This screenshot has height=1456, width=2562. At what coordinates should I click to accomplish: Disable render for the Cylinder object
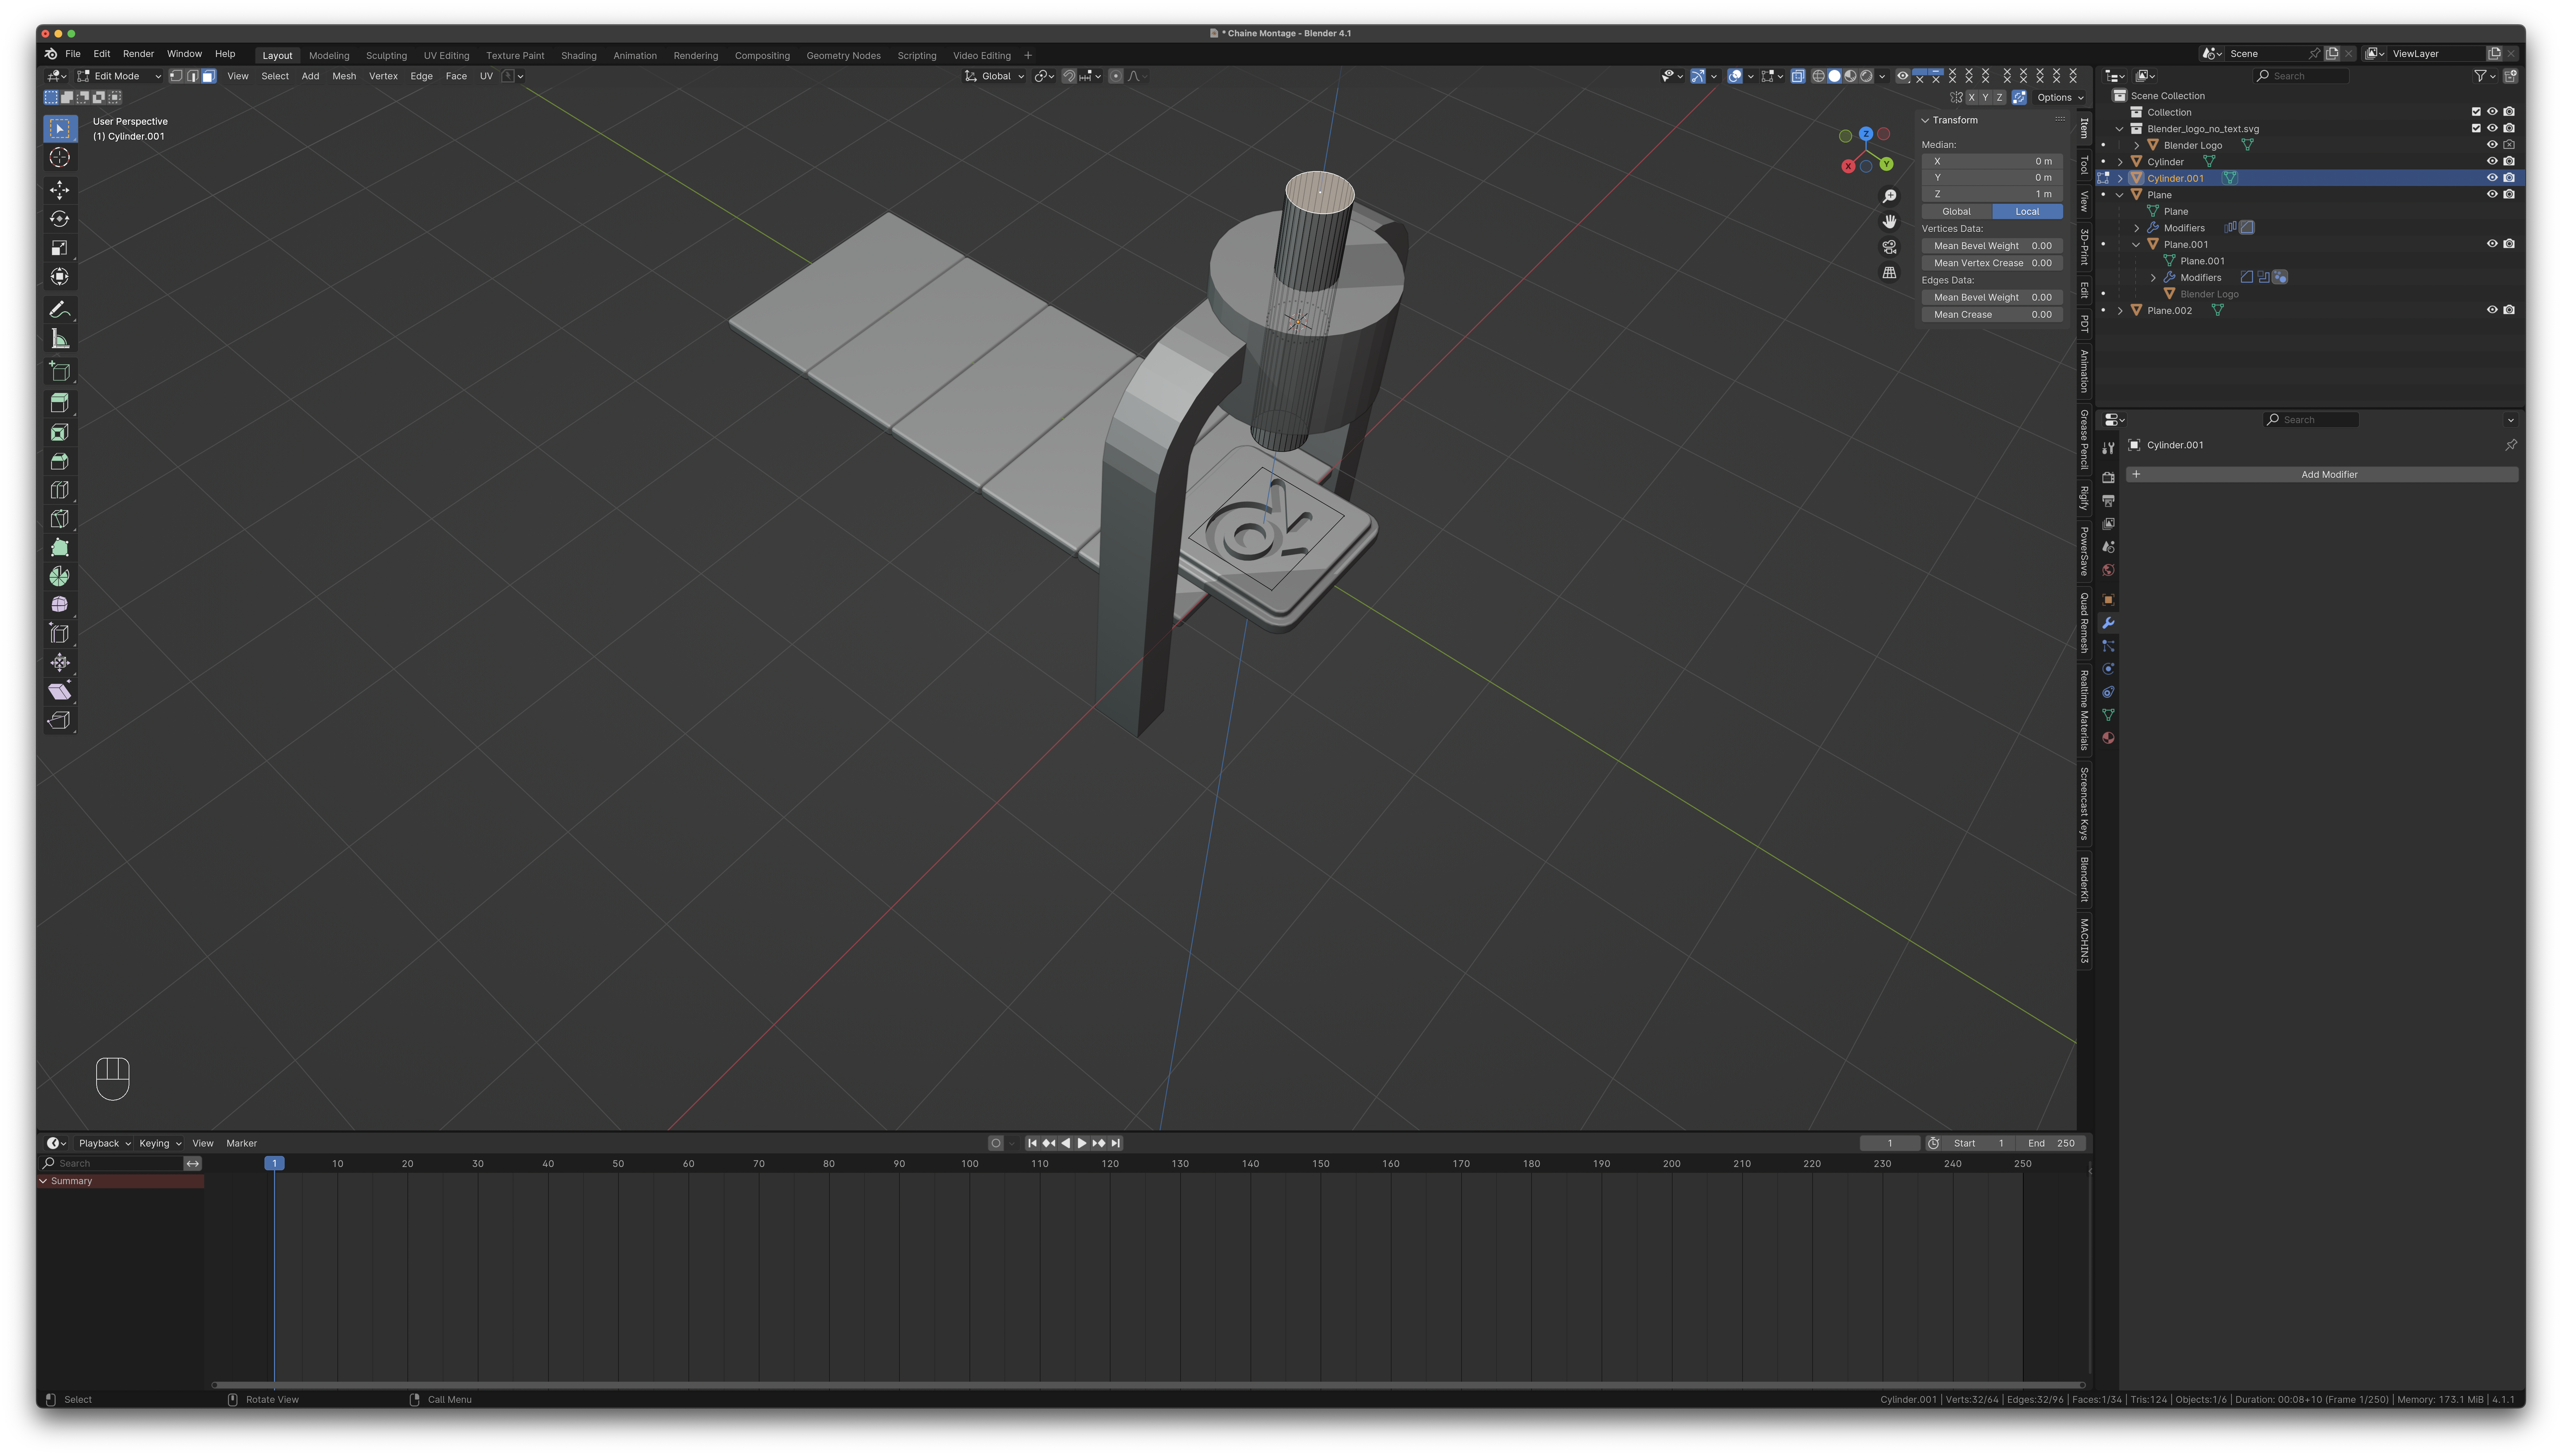pos(2509,161)
